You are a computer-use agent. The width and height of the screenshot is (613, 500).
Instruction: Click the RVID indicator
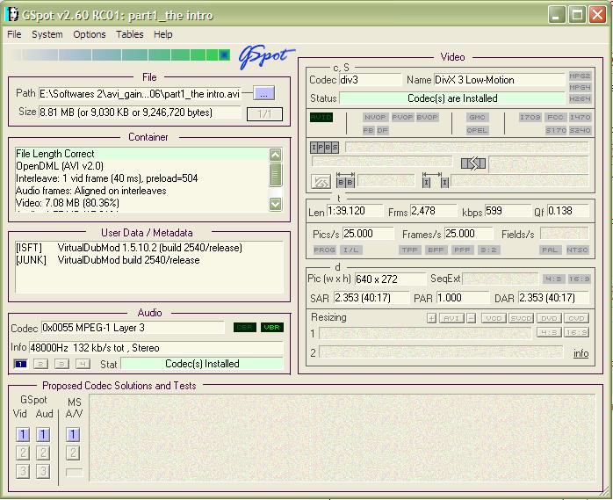click(x=321, y=117)
